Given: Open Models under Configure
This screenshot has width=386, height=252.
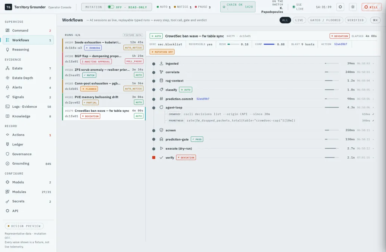Looking at the screenshot, I should [28, 182].
